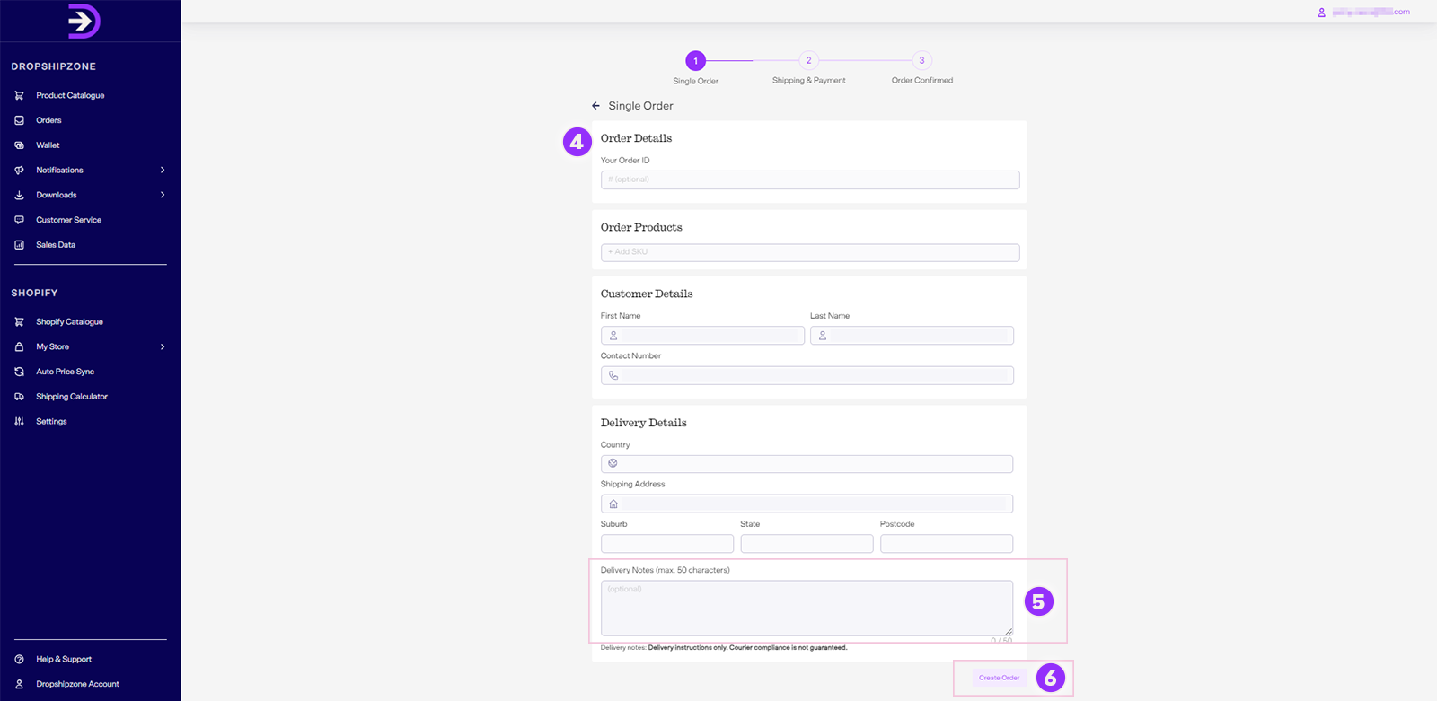Screen dimensions: 1437x701
Task: Click the Delivery Notes resize handle
Action: click(1009, 632)
